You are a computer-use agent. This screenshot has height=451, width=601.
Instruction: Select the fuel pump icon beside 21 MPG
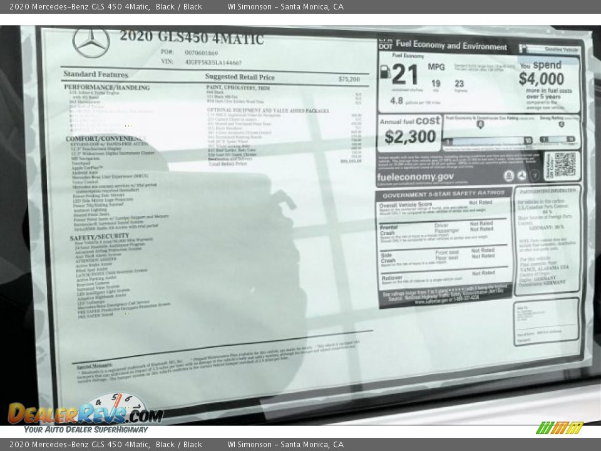[x=385, y=71]
